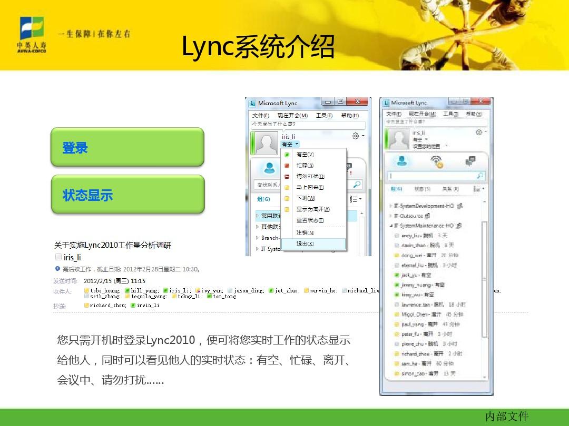Select the 状态(S) tab in right Lync window
The width and height of the screenshot is (569, 426).
click(423, 189)
